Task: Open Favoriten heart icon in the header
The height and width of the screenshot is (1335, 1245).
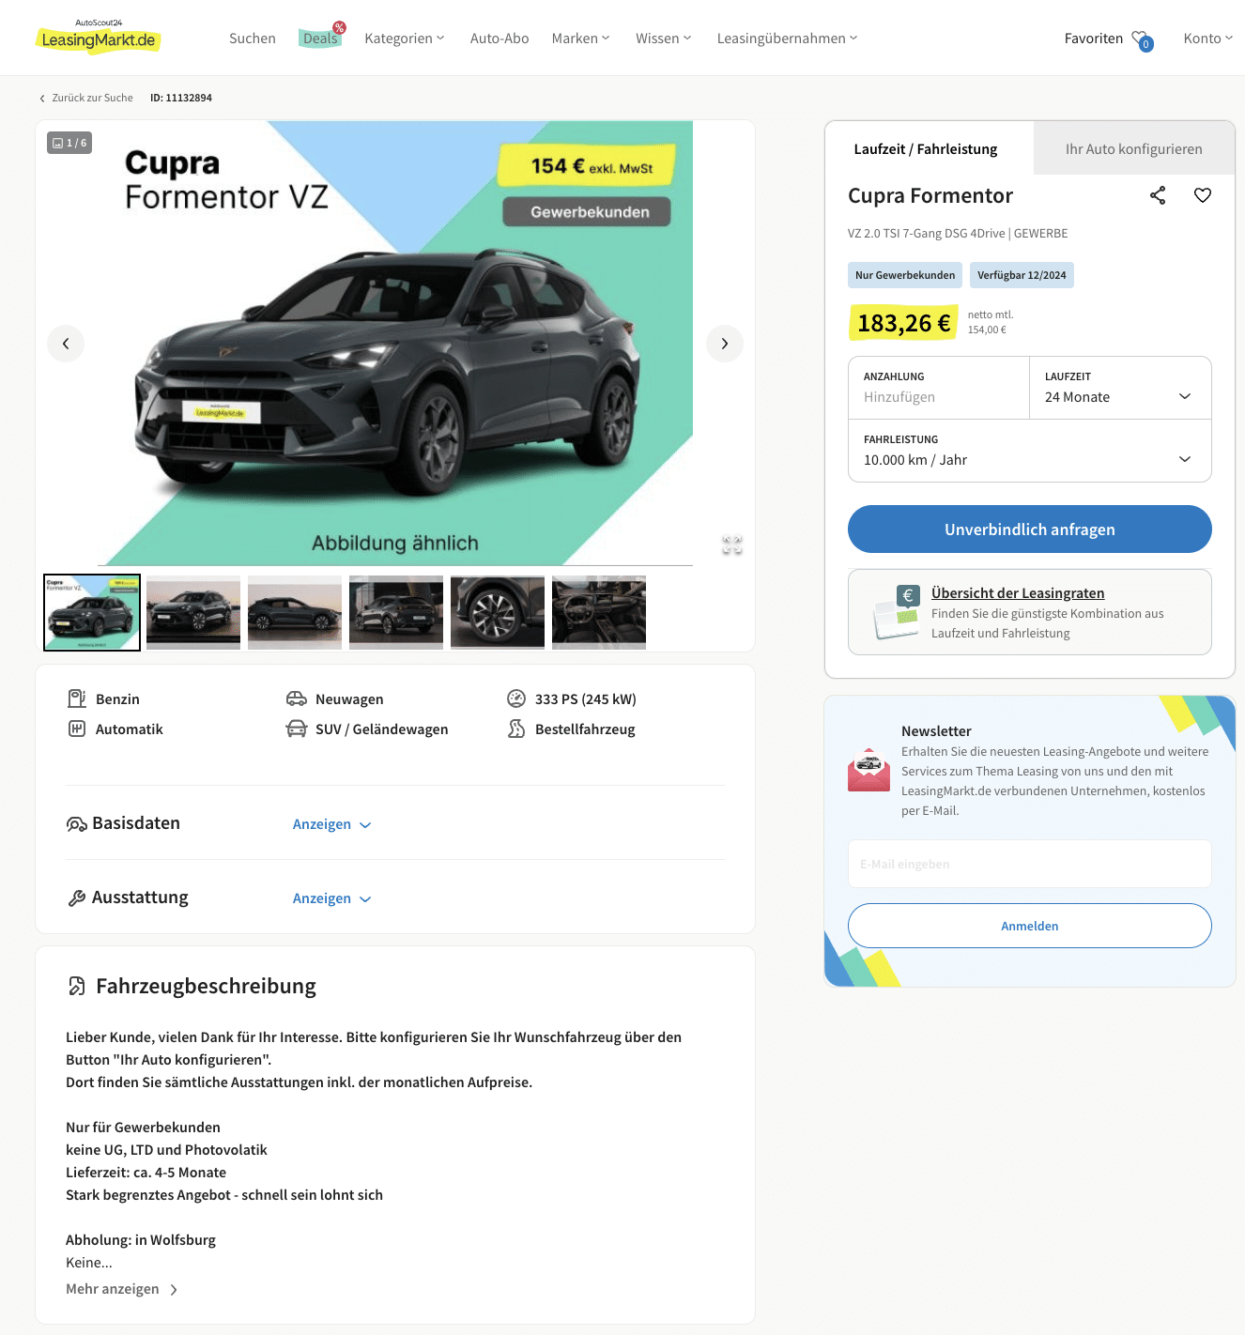Action: point(1142,39)
